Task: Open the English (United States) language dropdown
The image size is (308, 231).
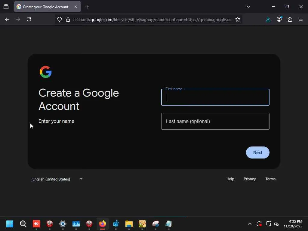Action: (x=57, y=179)
